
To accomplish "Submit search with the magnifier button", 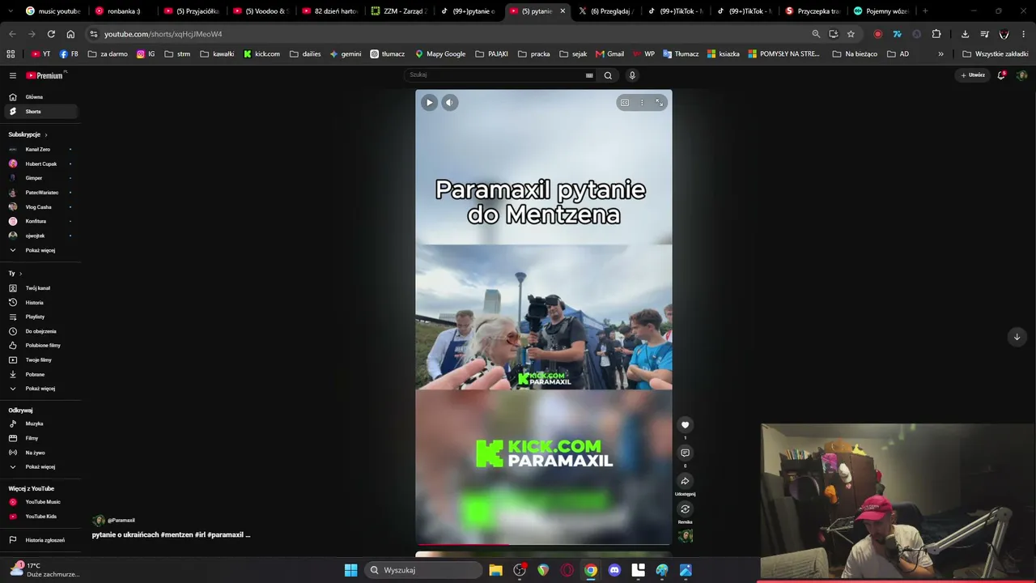I will pyautogui.click(x=608, y=75).
